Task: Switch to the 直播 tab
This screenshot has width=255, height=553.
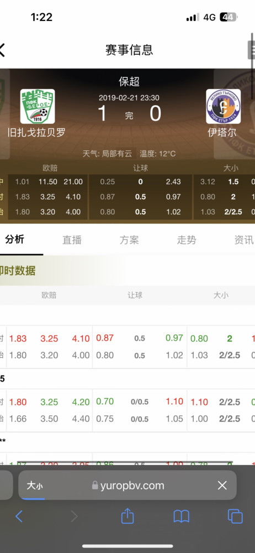Action: pyautogui.click(x=72, y=240)
